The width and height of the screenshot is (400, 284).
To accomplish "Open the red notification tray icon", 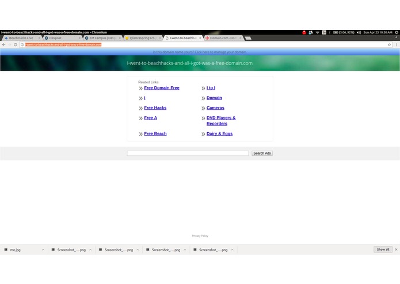I will pyautogui.click(x=304, y=32).
